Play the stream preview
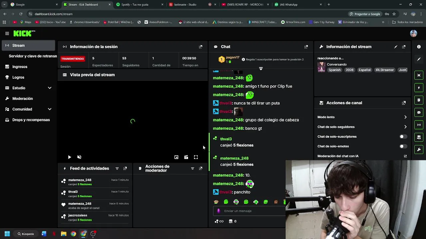426x239 pixels. 69,157
